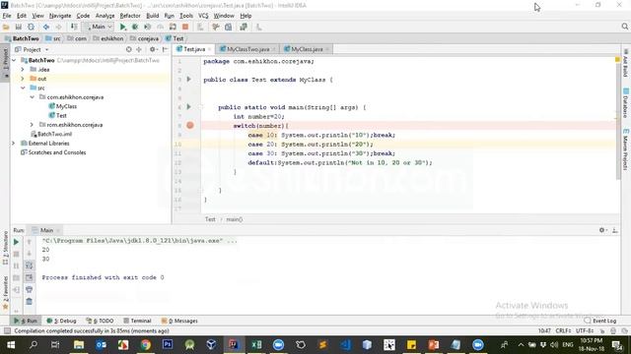Open the VCS menu

[203, 16]
